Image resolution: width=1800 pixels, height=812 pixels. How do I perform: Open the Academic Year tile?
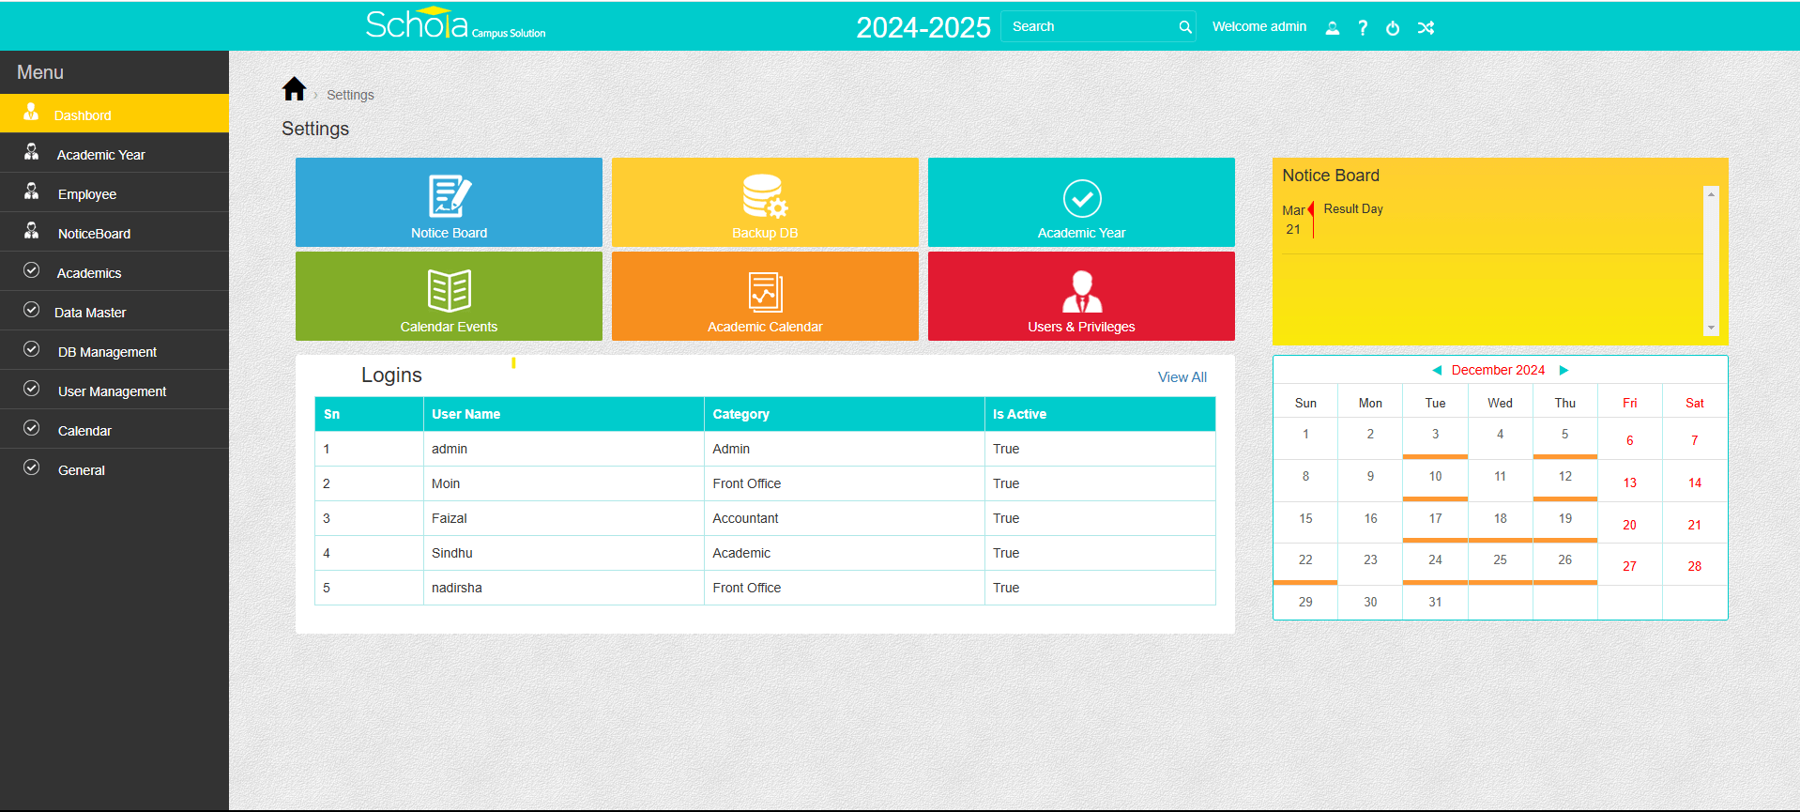(x=1081, y=202)
